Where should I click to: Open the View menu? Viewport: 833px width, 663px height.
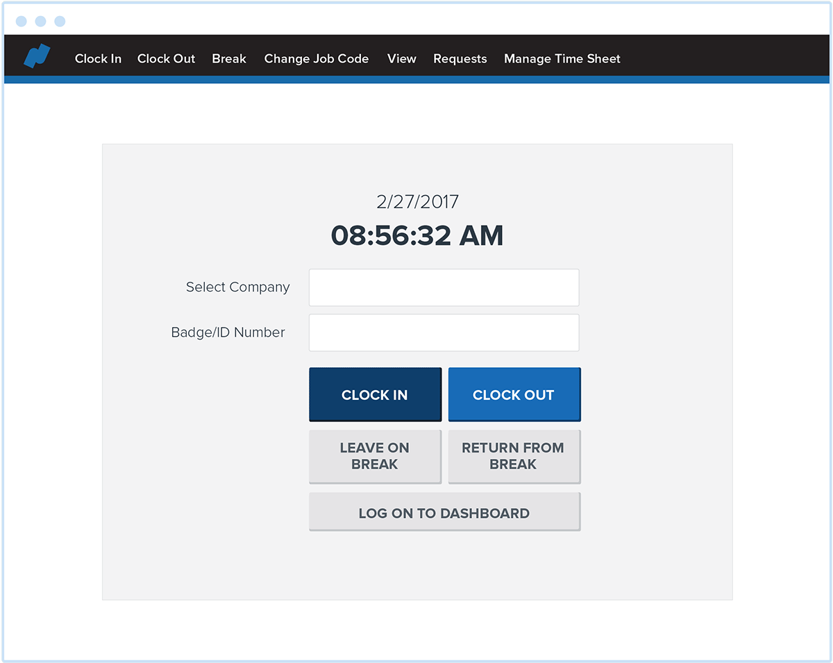402,59
